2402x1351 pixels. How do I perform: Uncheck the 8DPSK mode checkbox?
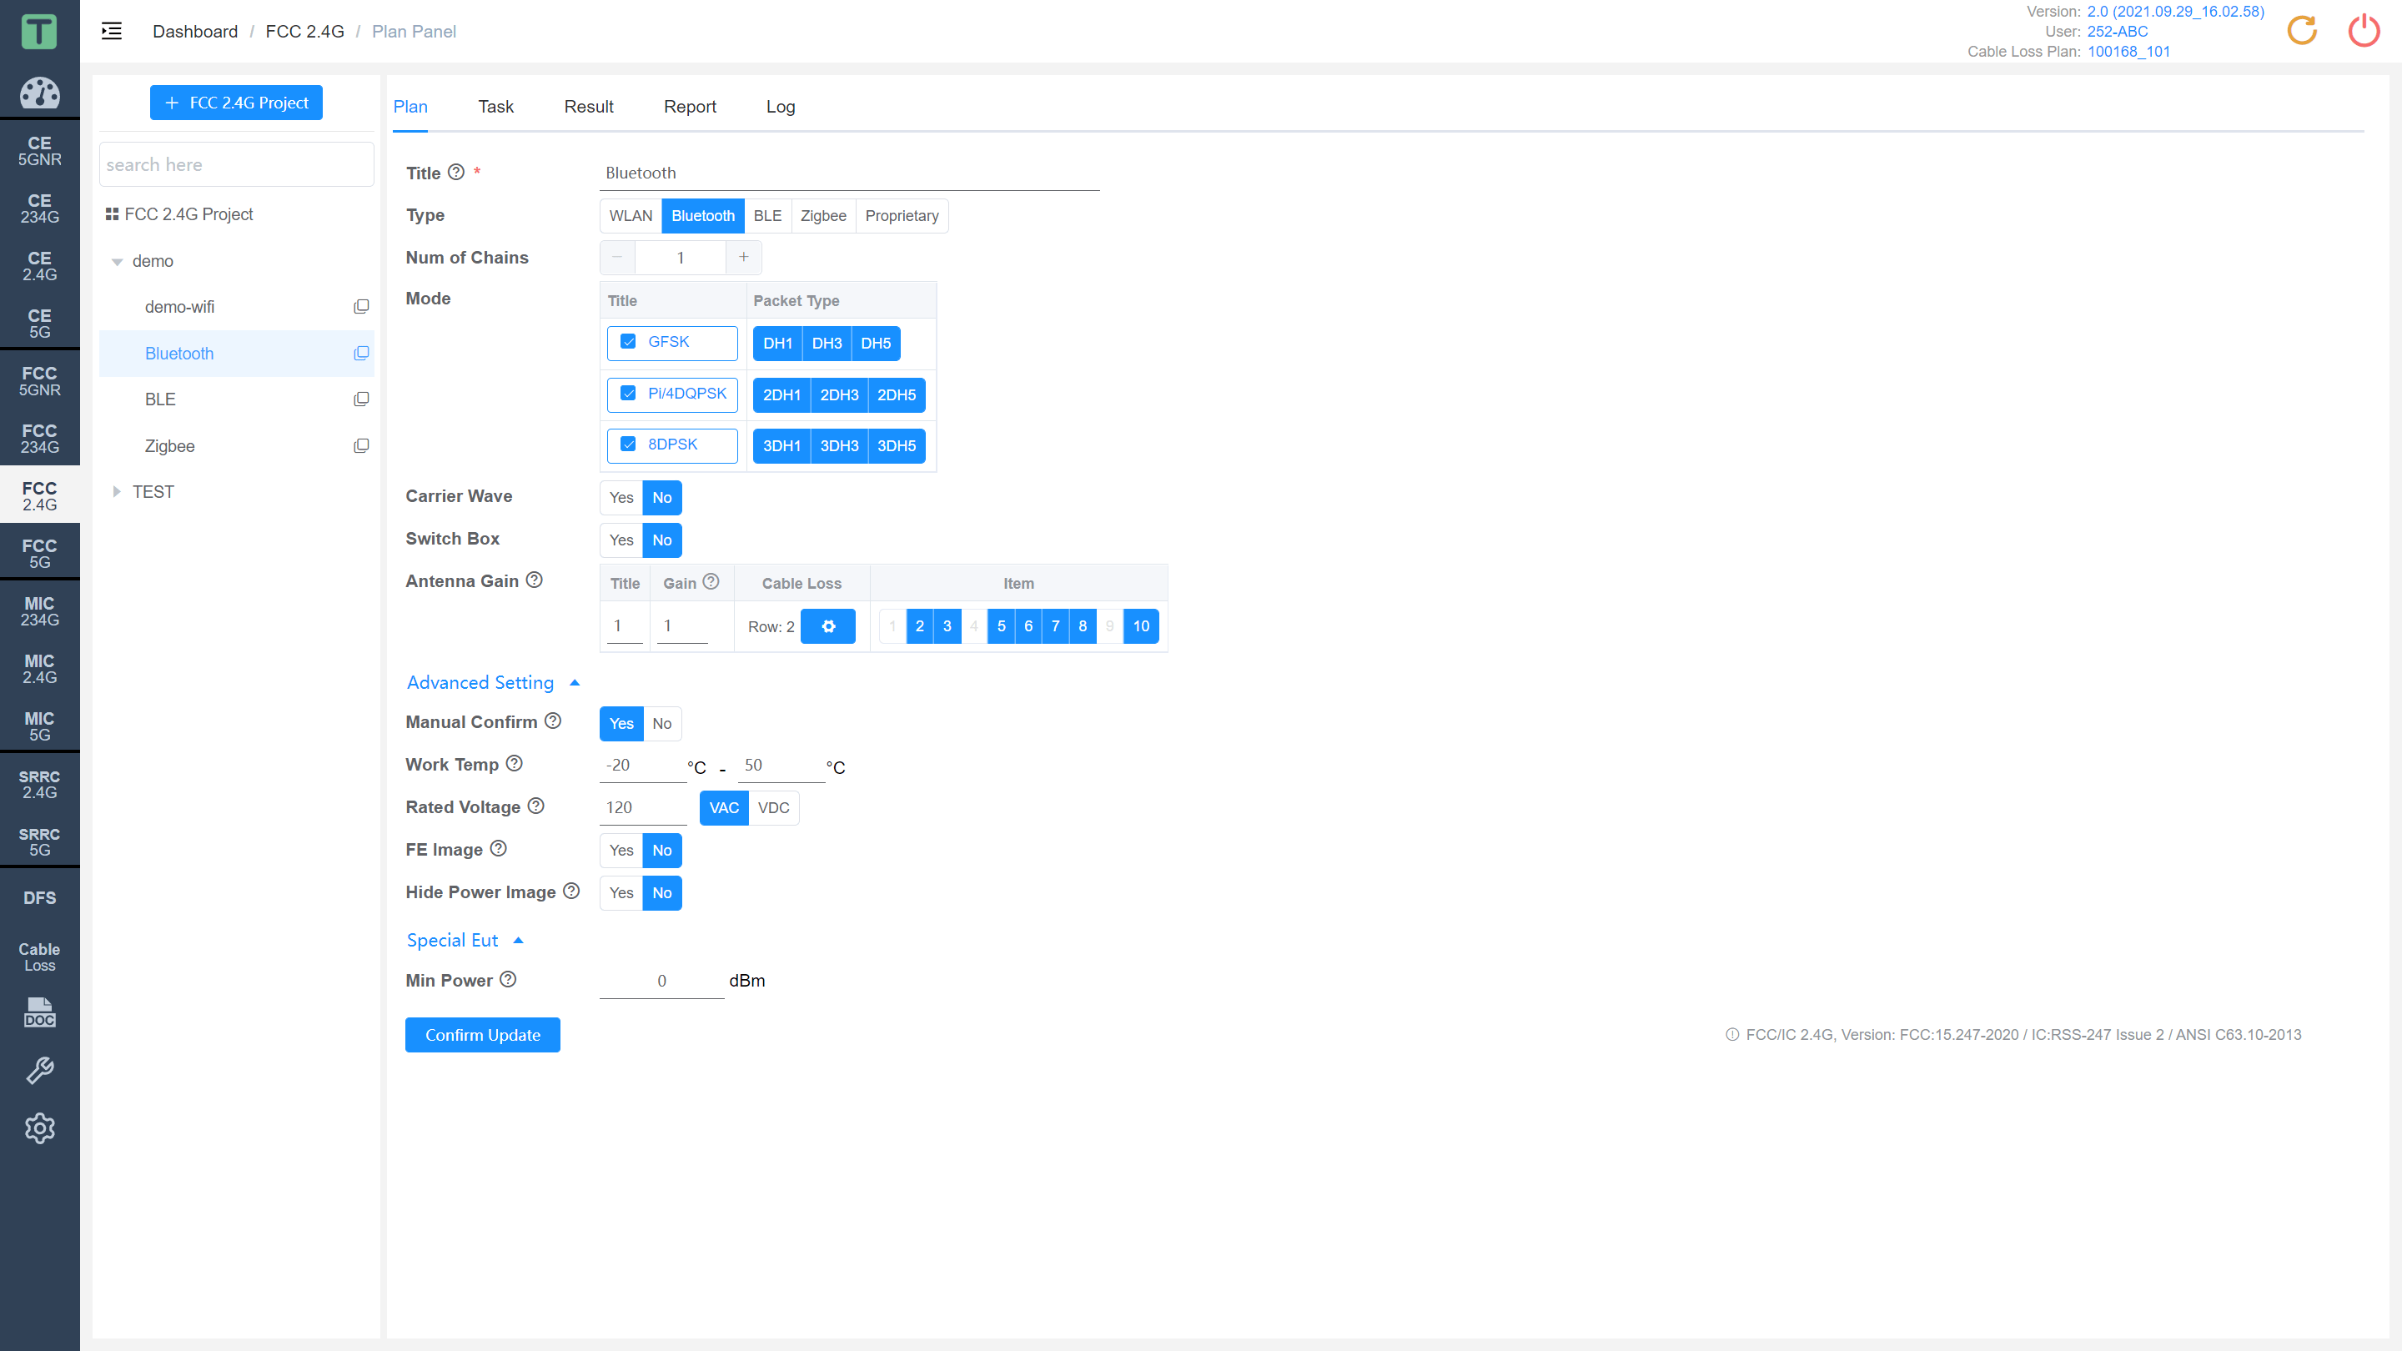click(629, 444)
